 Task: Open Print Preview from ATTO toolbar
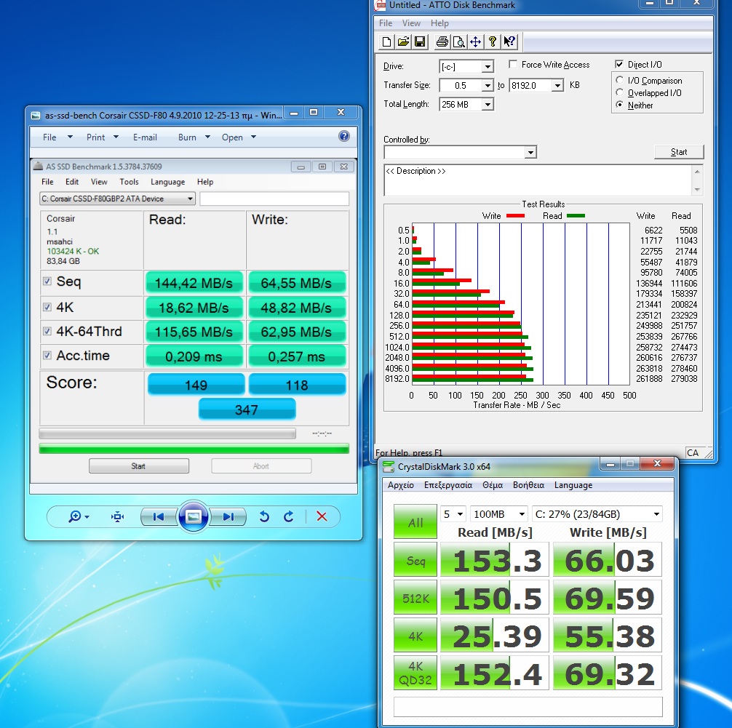[x=458, y=41]
